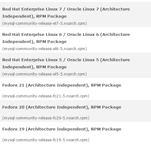Screen dimensions: 151x145
Task: Select the mysql-community-release-fc19-5.noarch.rpm filename
Action: (x=46, y=140)
